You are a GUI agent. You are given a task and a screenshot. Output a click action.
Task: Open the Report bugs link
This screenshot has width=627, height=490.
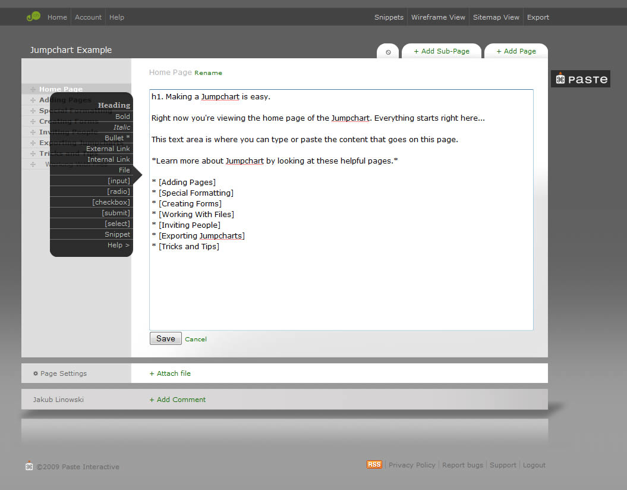[462, 465]
